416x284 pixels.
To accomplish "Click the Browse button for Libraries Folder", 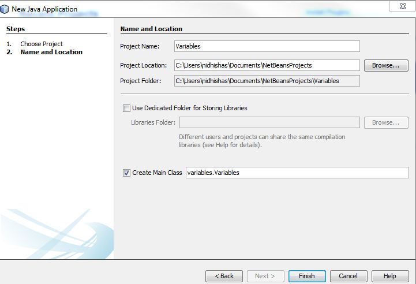I will point(385,122).
